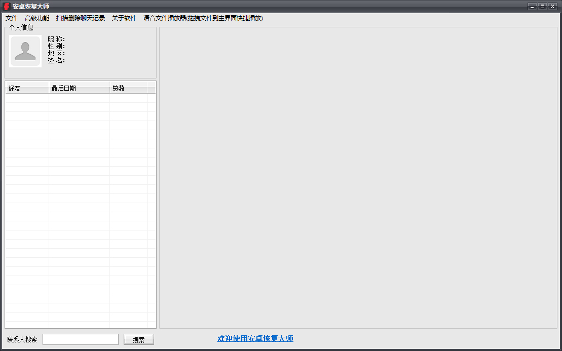Maximize the 安卓恢复大师 window
The width and height of the screenshot is (562, 351).
(x=542, y=6)
